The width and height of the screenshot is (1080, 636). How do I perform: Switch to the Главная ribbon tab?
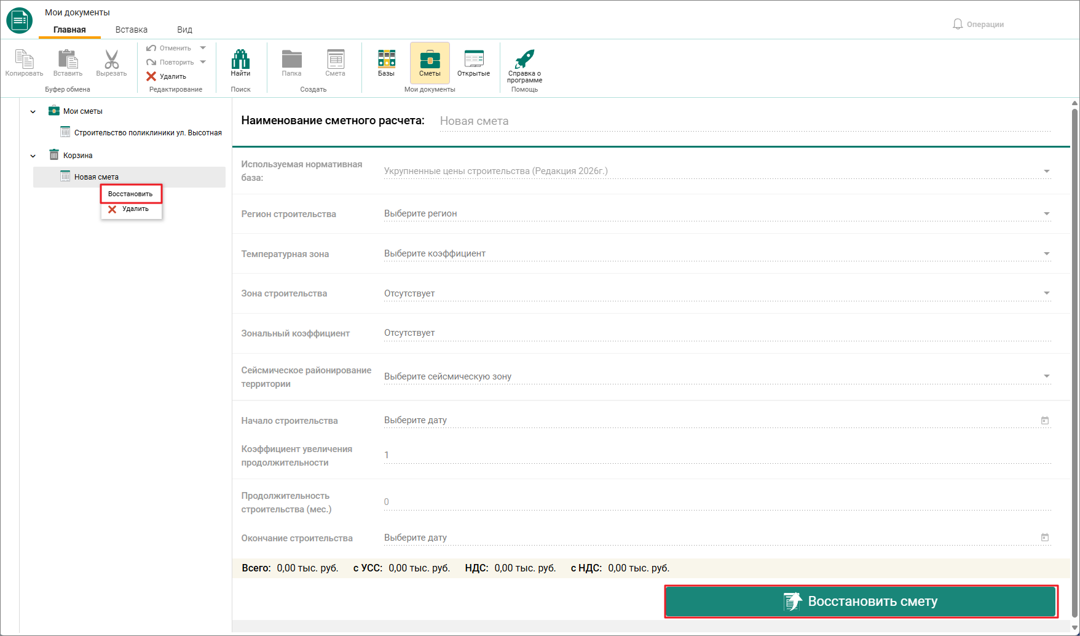pyautogui.click(x=69, y=30)
